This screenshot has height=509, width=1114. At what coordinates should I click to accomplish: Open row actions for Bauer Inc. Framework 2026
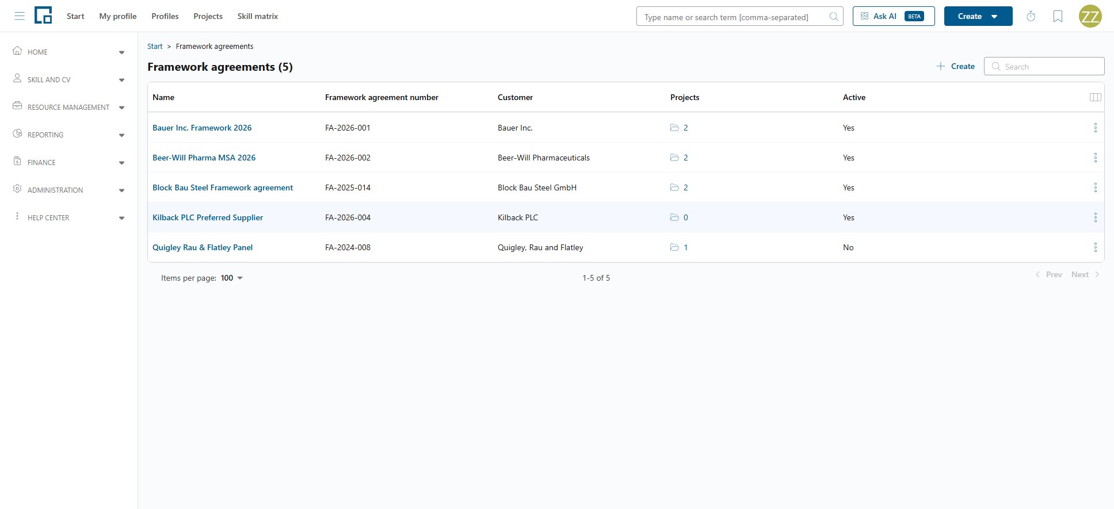coord(1096,128)
